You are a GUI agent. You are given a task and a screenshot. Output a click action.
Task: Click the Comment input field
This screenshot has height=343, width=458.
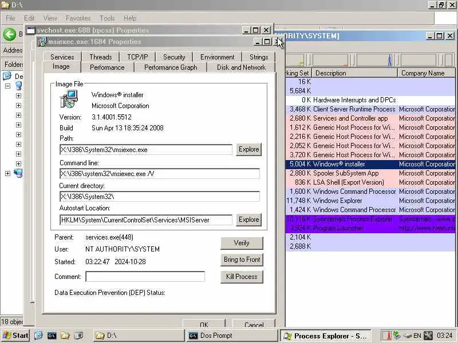click(145, 277)
